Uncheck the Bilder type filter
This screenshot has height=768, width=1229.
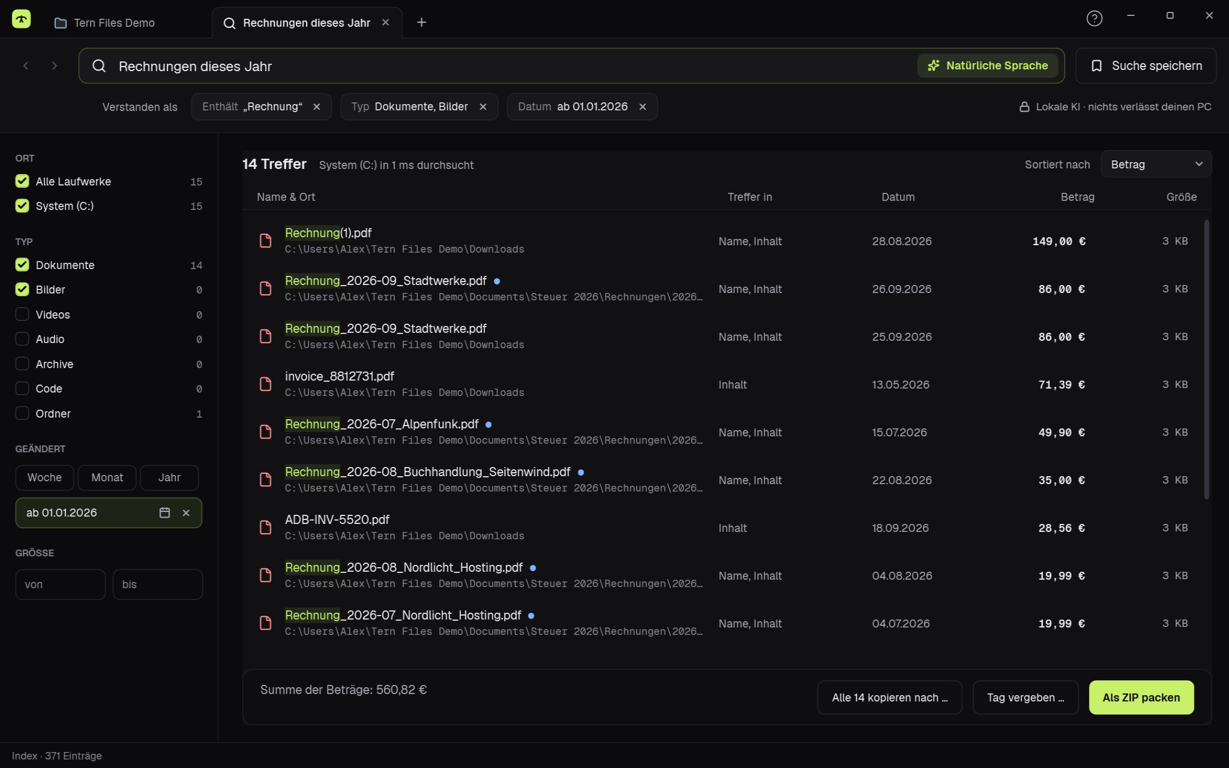pyautogui.click(x=22, y=289)
